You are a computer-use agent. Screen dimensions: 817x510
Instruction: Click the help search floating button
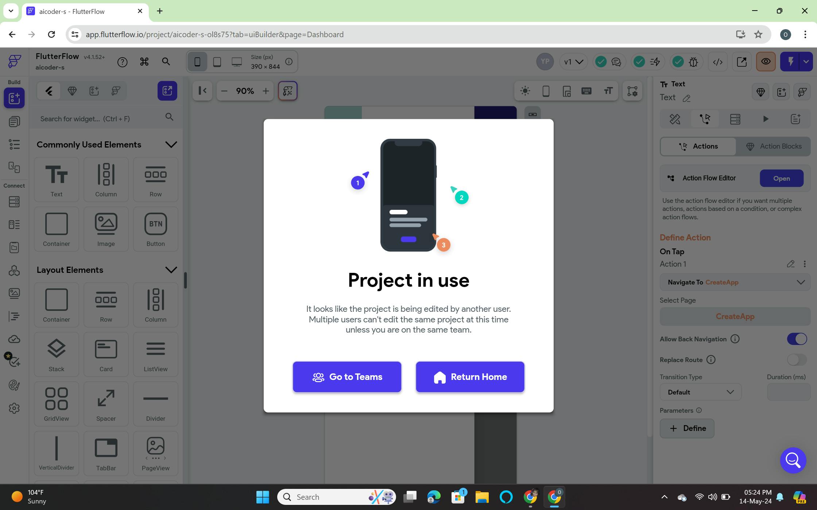tap(793, 460)
